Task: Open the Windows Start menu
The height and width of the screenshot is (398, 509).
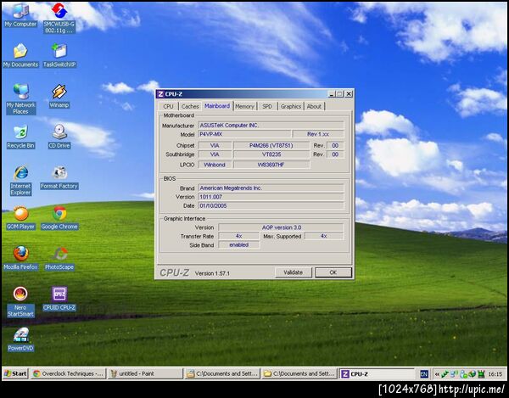Action: click(15, 373)
